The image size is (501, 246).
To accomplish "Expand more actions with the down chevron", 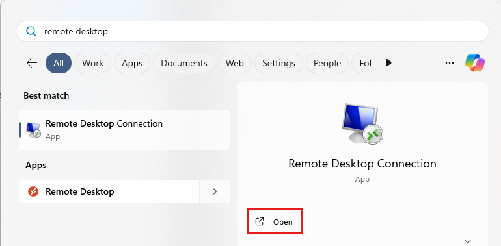I will (468, 241).
